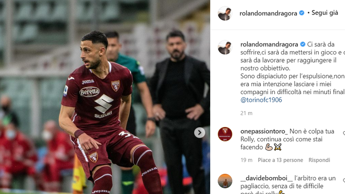The image size is (345, 194).
Task: Open the @torinofc1906 mention link
Action: [x=261, y=100]
